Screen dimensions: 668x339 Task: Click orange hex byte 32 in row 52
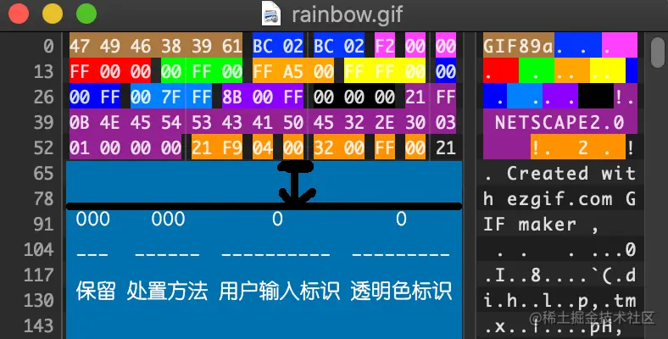tap(324, 148)
